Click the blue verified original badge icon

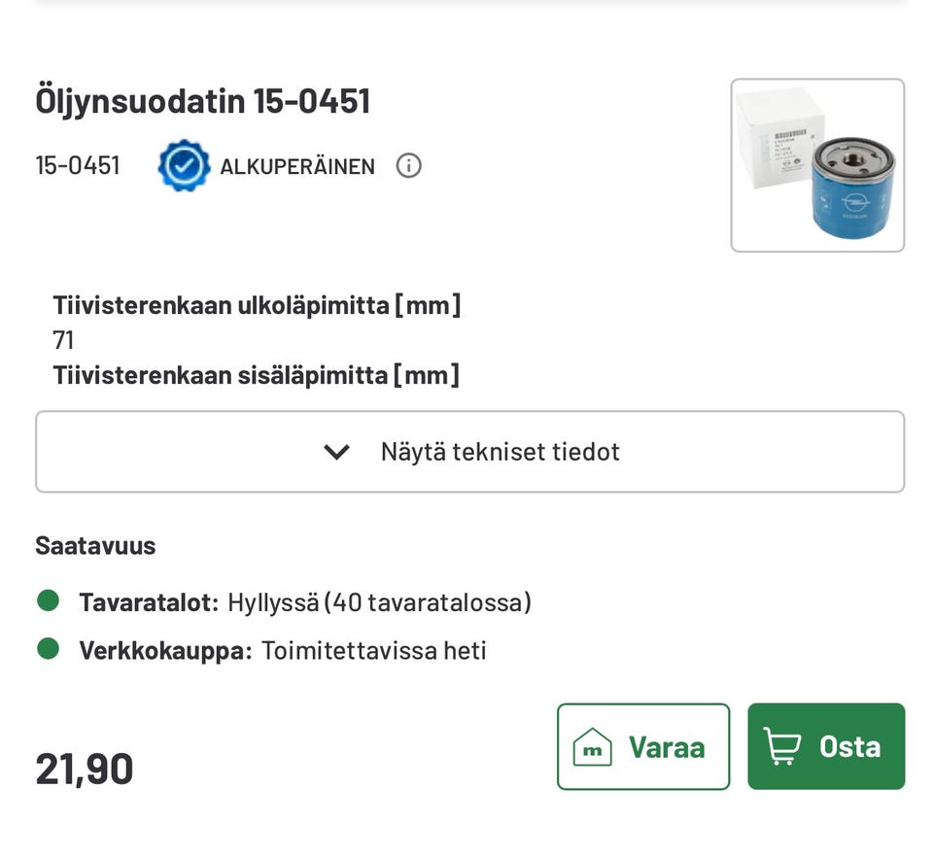(184, 165)
